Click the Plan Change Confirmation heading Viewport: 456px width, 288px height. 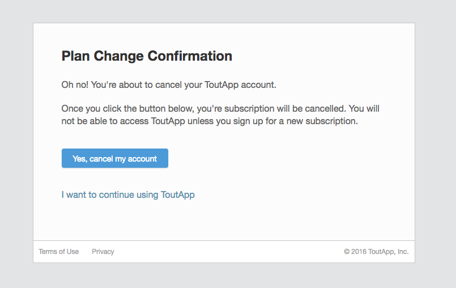[x=147, y=56]
